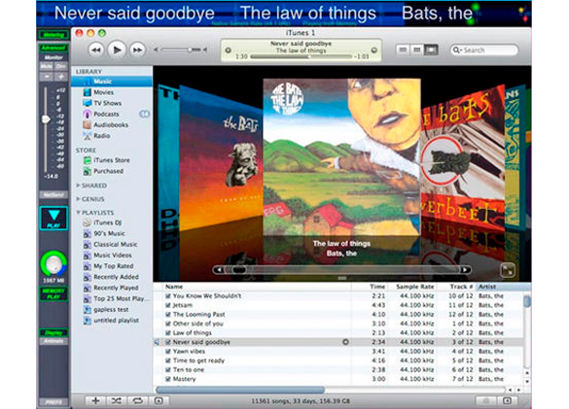Click the Metering button in side panel
The height and width of the screenshot is (409, 569).
53,35
